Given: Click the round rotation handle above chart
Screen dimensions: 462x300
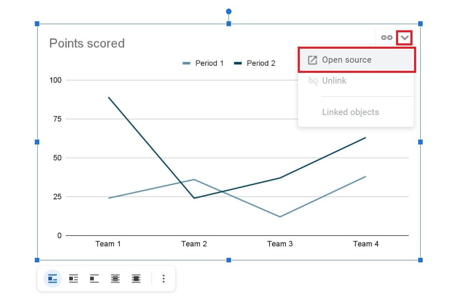Looking at the screenshot, I should tap(229, 11).
